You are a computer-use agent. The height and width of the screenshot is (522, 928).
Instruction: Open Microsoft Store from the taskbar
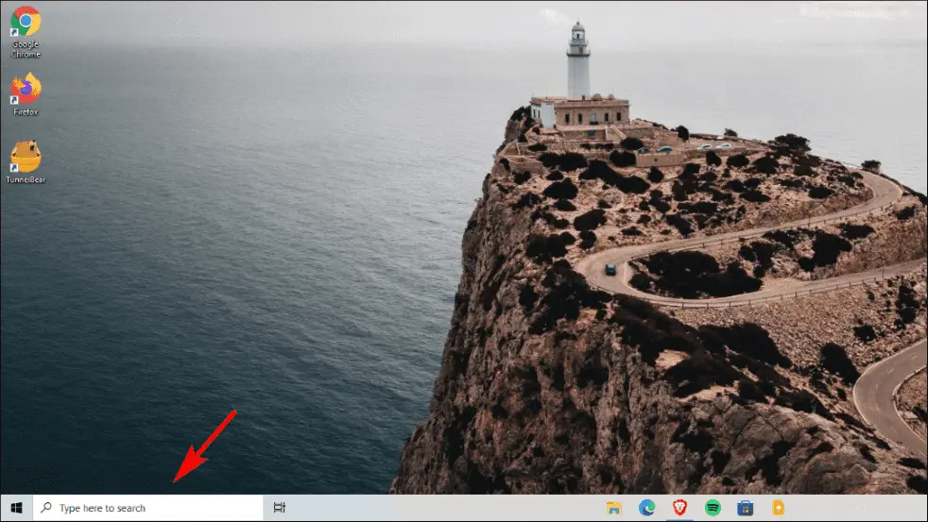point(745,507)
